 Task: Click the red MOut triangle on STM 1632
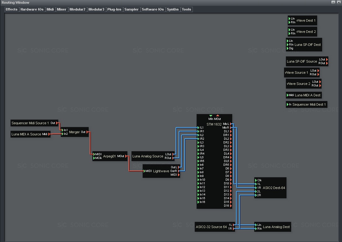(217, 116)
